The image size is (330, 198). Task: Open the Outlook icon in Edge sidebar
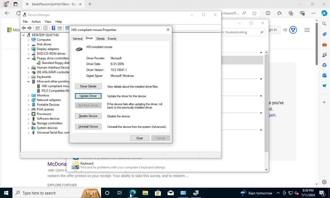(324, 75)
